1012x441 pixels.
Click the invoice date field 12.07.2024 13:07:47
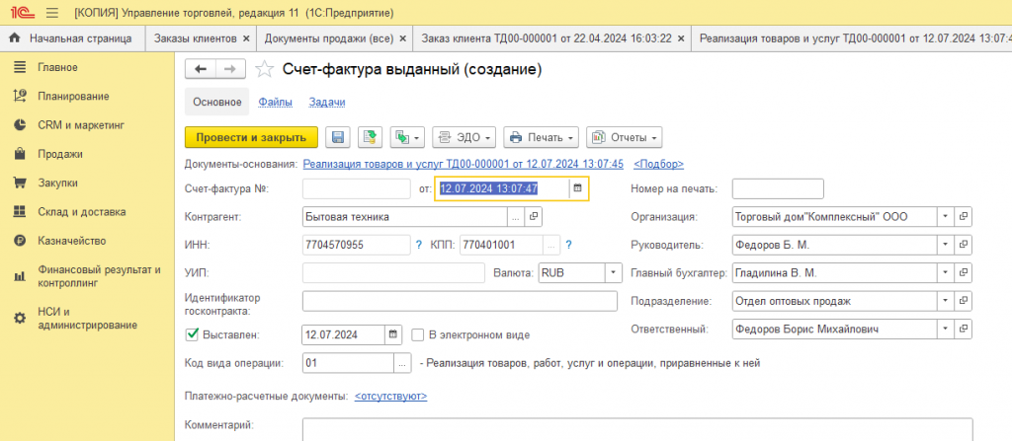[502, 188]
